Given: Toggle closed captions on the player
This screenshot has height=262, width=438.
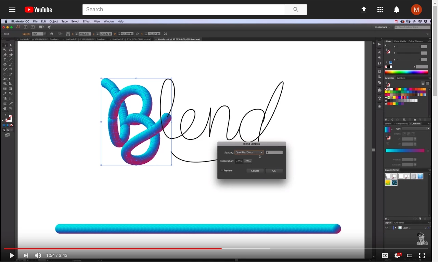Looking at the screenshot, I should (385, 255).
